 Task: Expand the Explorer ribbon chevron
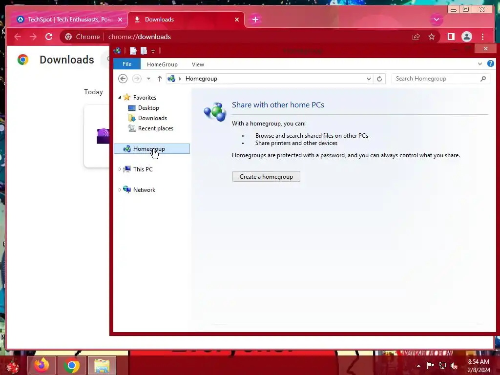coord(480,64)
